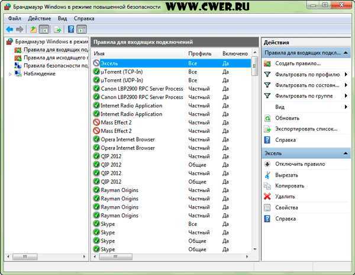The image size is (355, 275).
Task: Click the Удалить action
Action: 285,196
